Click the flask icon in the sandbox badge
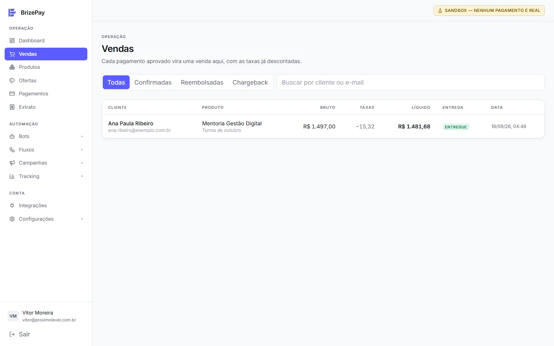The image size is (554, 346). (x=440, y=11)
